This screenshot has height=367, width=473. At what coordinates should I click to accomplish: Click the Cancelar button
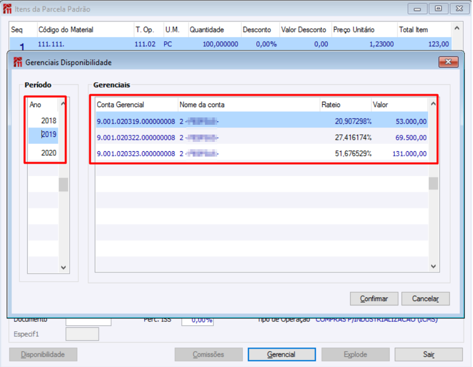click(426, 298)
